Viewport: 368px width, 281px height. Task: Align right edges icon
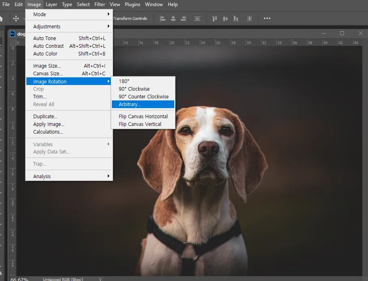pyautogui.click(x=184, y=19)
